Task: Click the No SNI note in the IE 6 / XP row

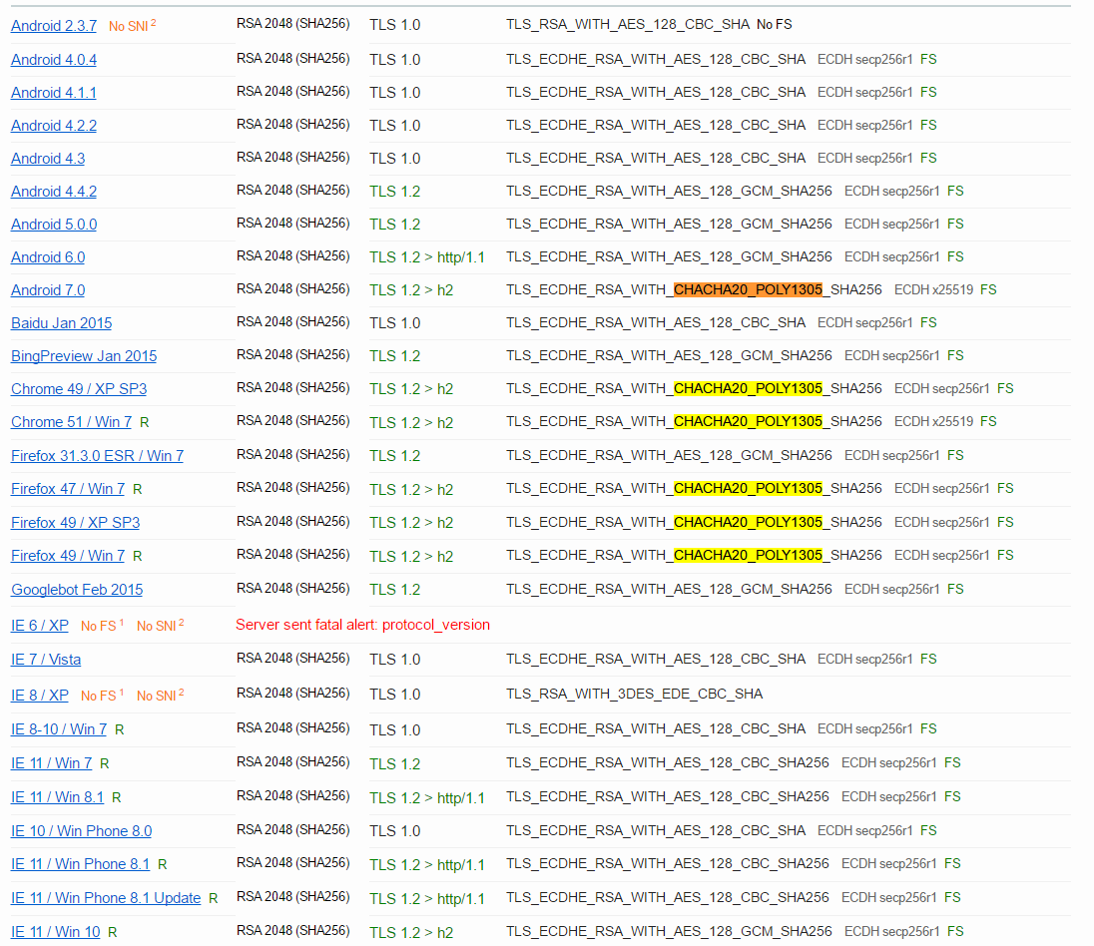Action: [x=160, y=626]
